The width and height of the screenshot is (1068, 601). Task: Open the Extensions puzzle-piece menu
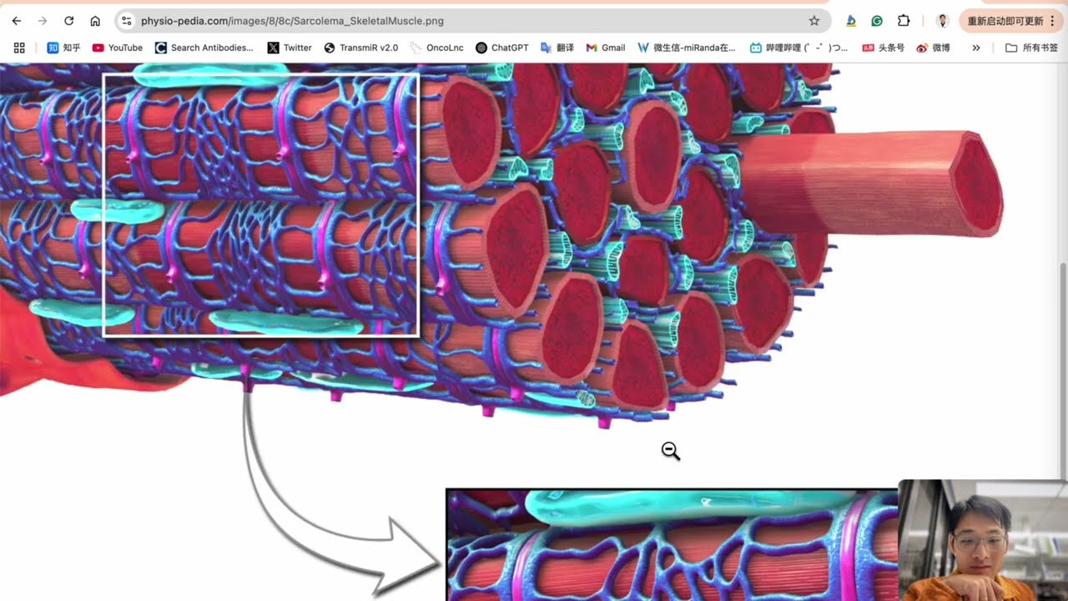[x=904, y=21]
